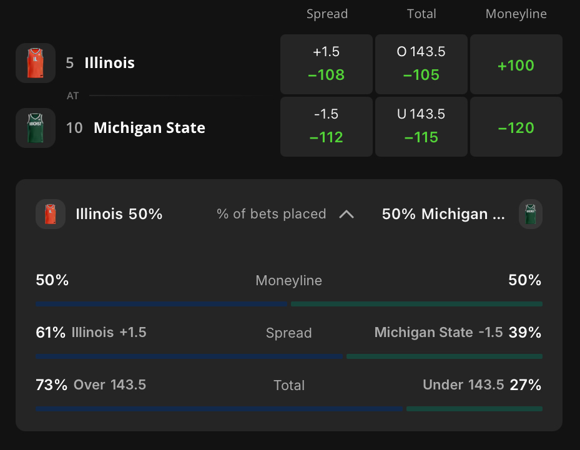This screenshot has height=450, width=580.
Task: Pick Under 143.5 total at −115
Action: tap(421, 126)
